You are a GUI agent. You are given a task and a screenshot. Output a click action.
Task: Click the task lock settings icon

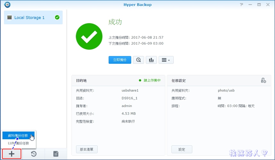[263, 80]
